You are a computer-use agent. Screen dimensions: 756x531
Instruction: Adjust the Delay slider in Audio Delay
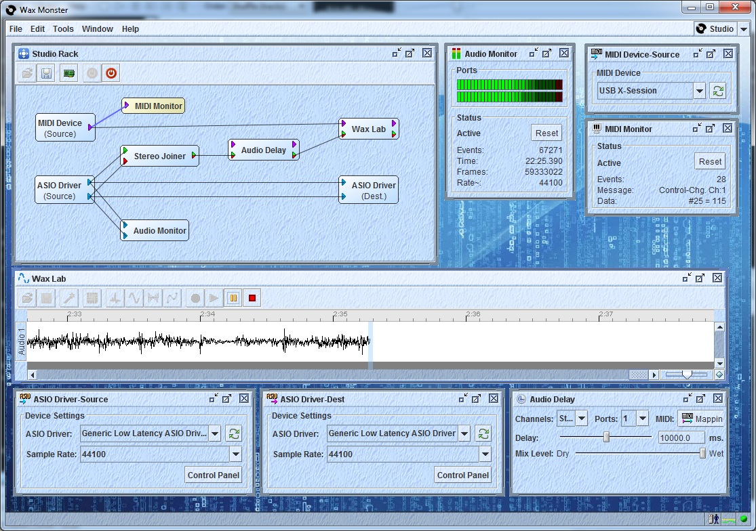coord(606,437)
